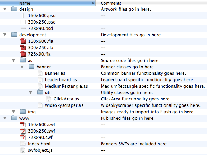Image resolution: width=207 pixels, height=155 pixels.
Task: Click the swfobject.js script file icon
Action: tap(23, 150)
